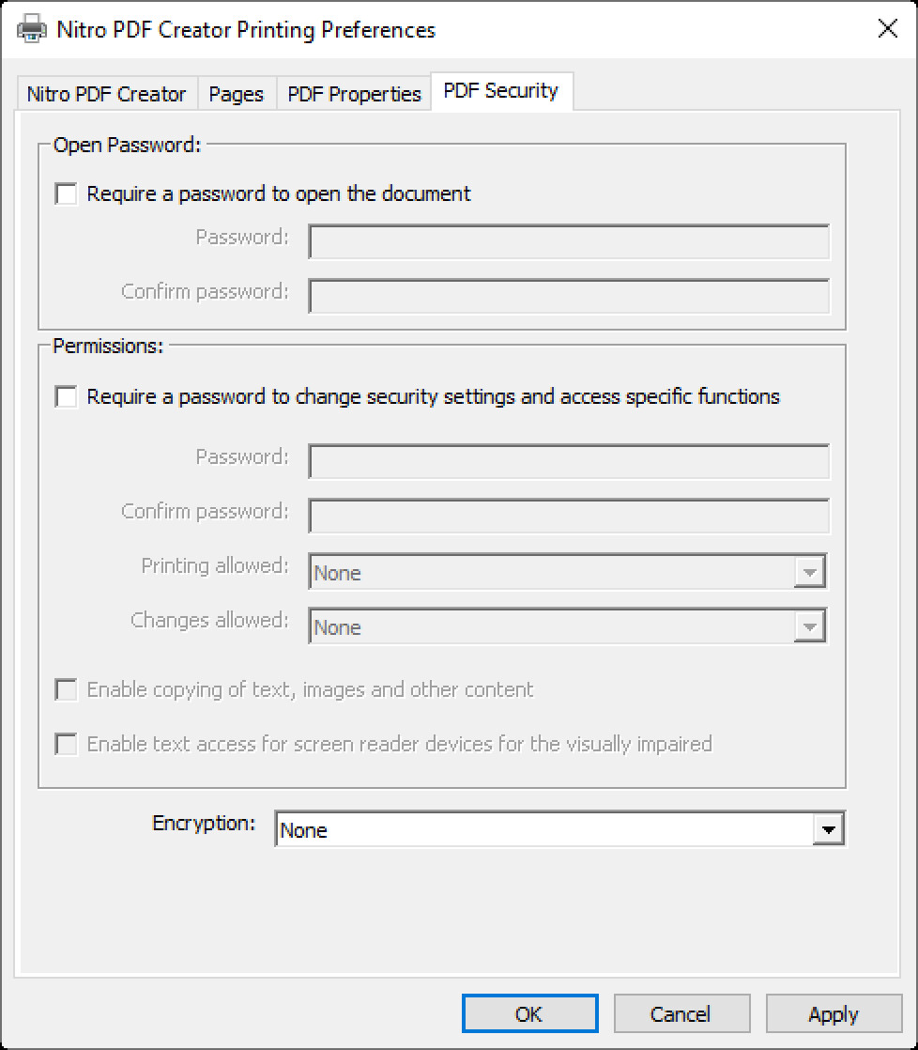The width and height of the screenshot is (918, 1050).
Task: Switch to the Pages tab
Action: (237, 94)
